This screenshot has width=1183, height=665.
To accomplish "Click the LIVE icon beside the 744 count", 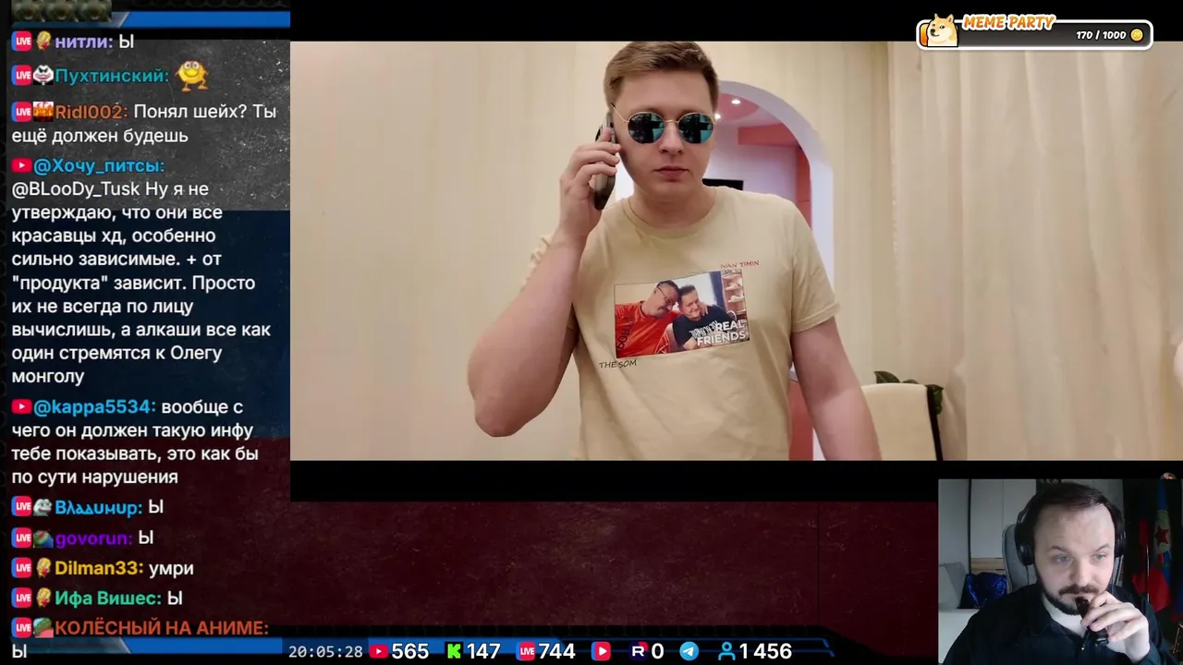I will pos(526,651).
